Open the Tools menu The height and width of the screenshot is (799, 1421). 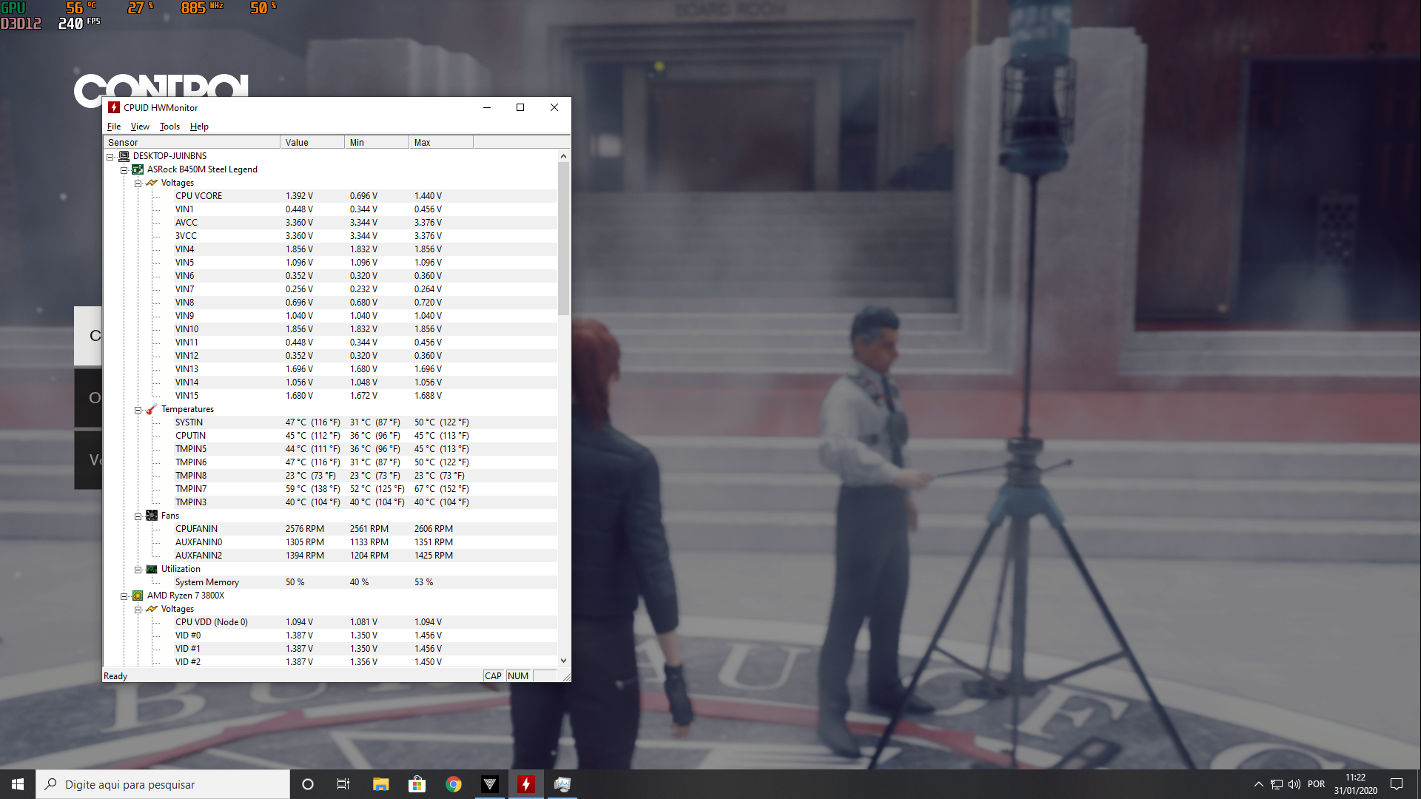click(x=169, y=127)
